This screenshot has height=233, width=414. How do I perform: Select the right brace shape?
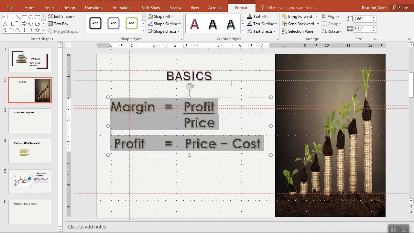31,30
